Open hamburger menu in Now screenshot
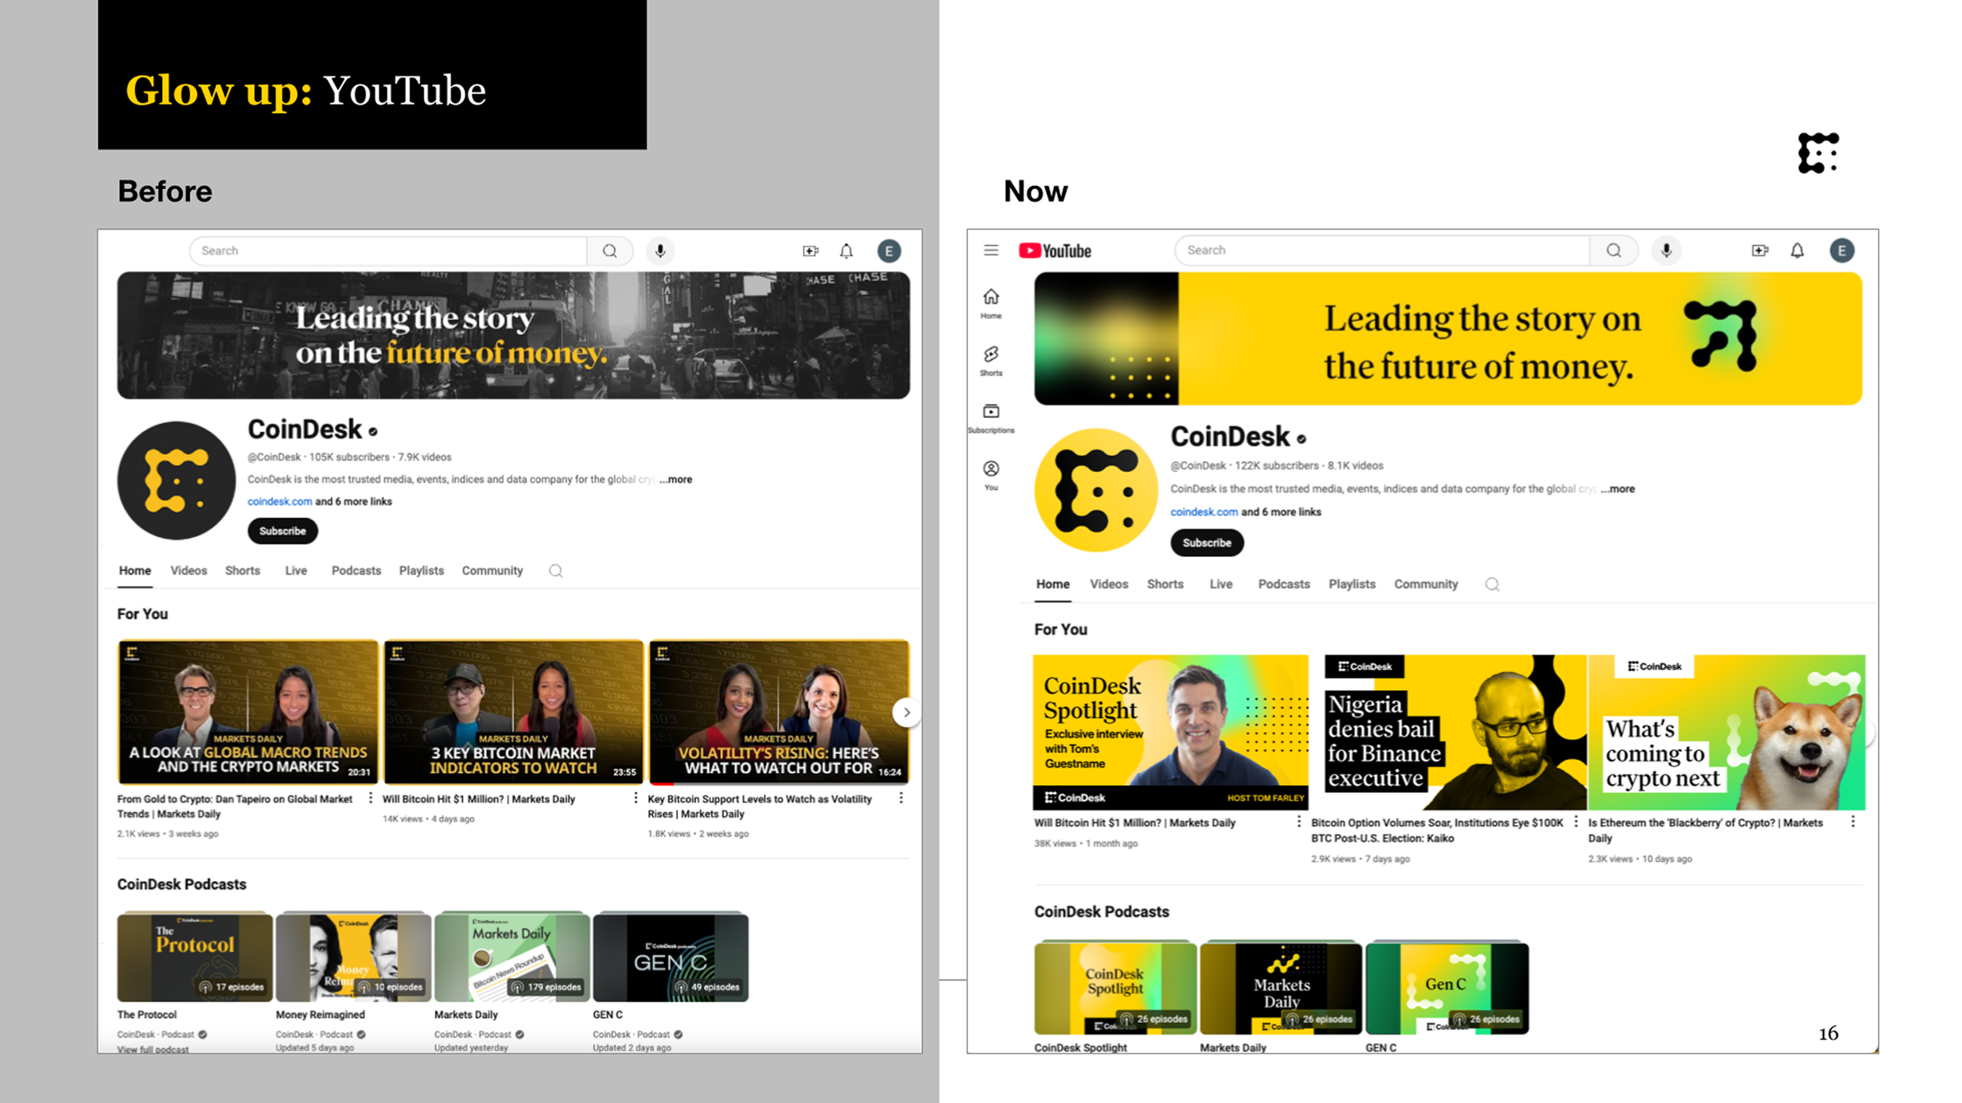Viewport: 1962px width, 1103px height. tap(991, 250)
